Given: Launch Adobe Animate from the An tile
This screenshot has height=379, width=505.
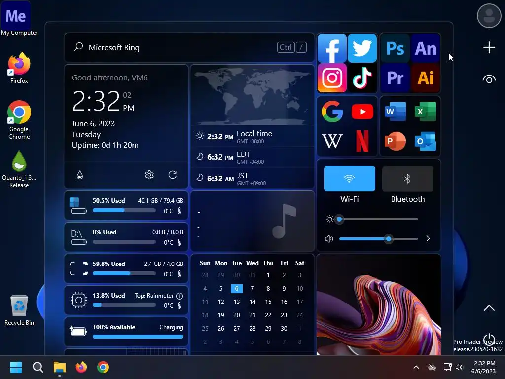Looking at the screenshot, I should (x=426, y=48).
